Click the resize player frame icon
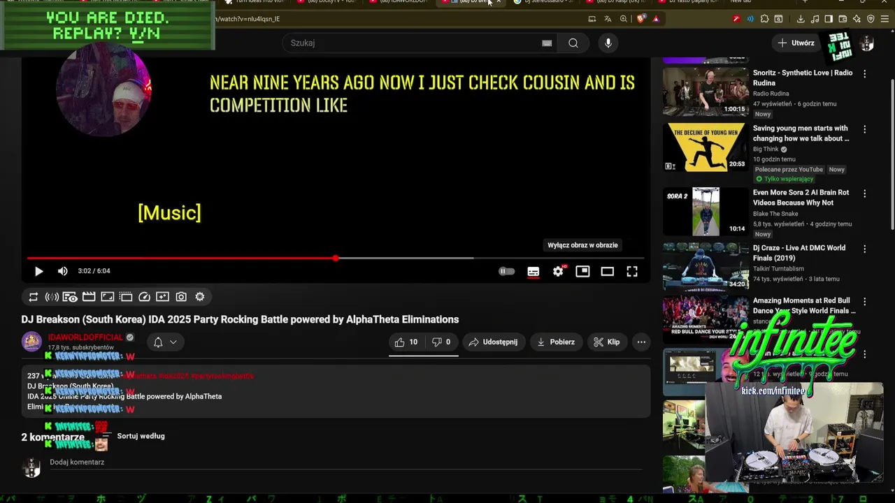The width and height of the screenshot is (895, 503). tap(107, 297)
